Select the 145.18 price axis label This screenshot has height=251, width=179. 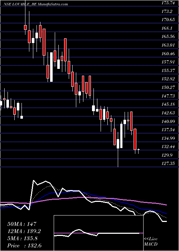point(168,104)
